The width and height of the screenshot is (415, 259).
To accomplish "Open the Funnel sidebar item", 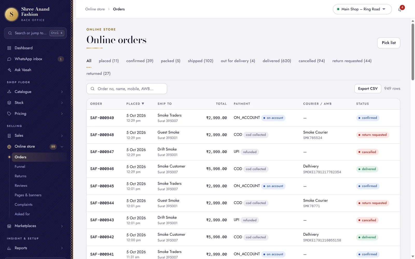I will (20, 167).
